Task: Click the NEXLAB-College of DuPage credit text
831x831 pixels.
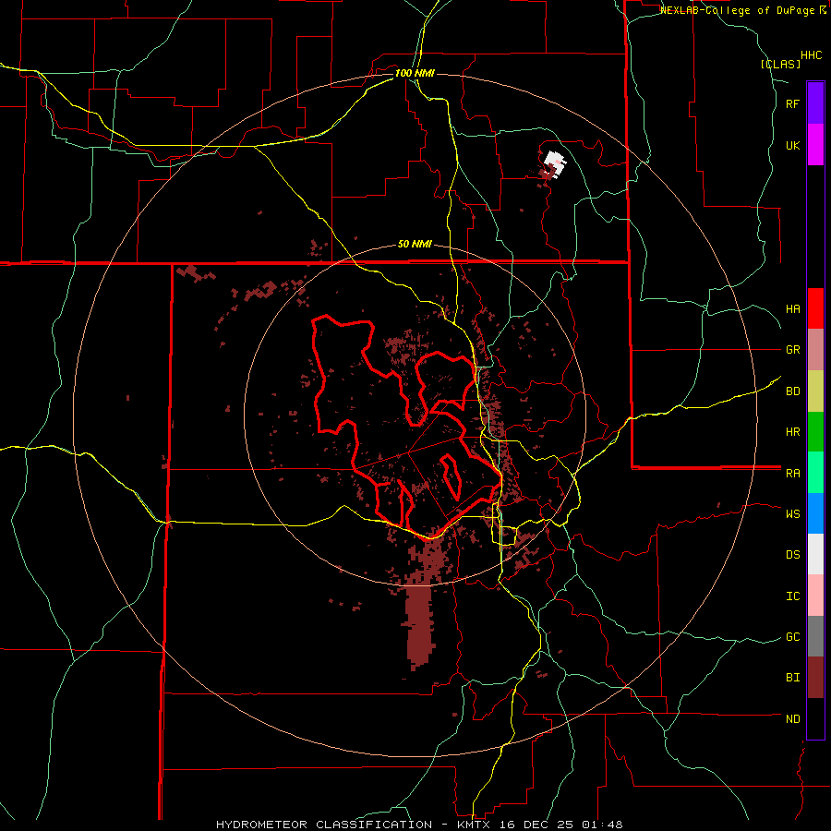Action: click(737, 10)
